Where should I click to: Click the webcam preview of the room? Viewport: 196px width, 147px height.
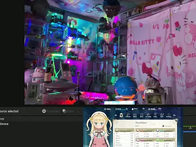point(110,52)
